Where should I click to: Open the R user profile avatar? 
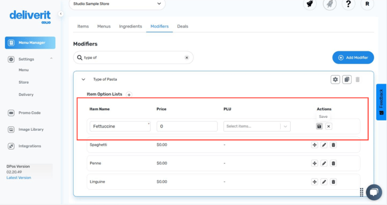pyautogui.click(x=367, y=4)
